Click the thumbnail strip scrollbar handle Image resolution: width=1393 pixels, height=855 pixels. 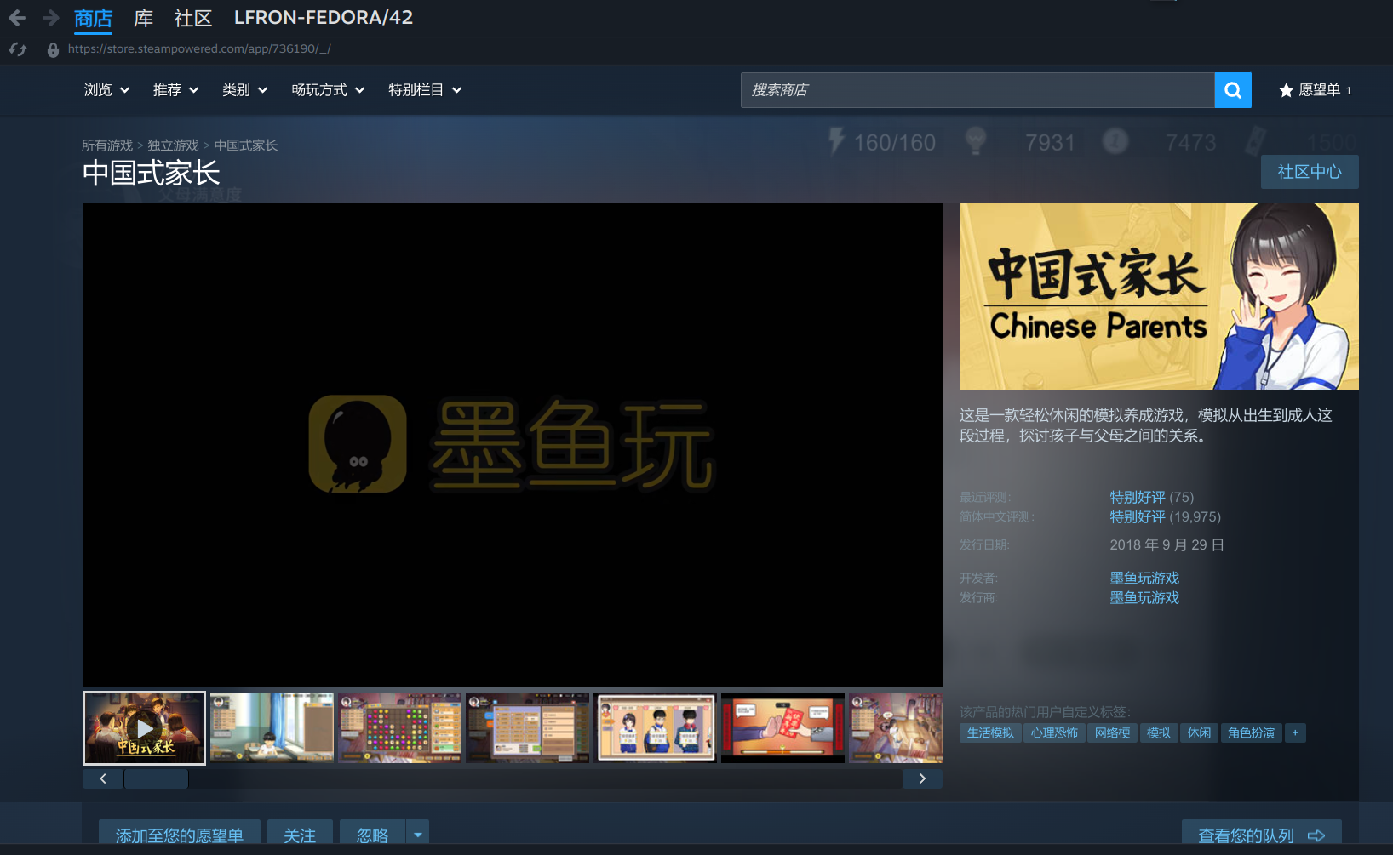(156, 778)
